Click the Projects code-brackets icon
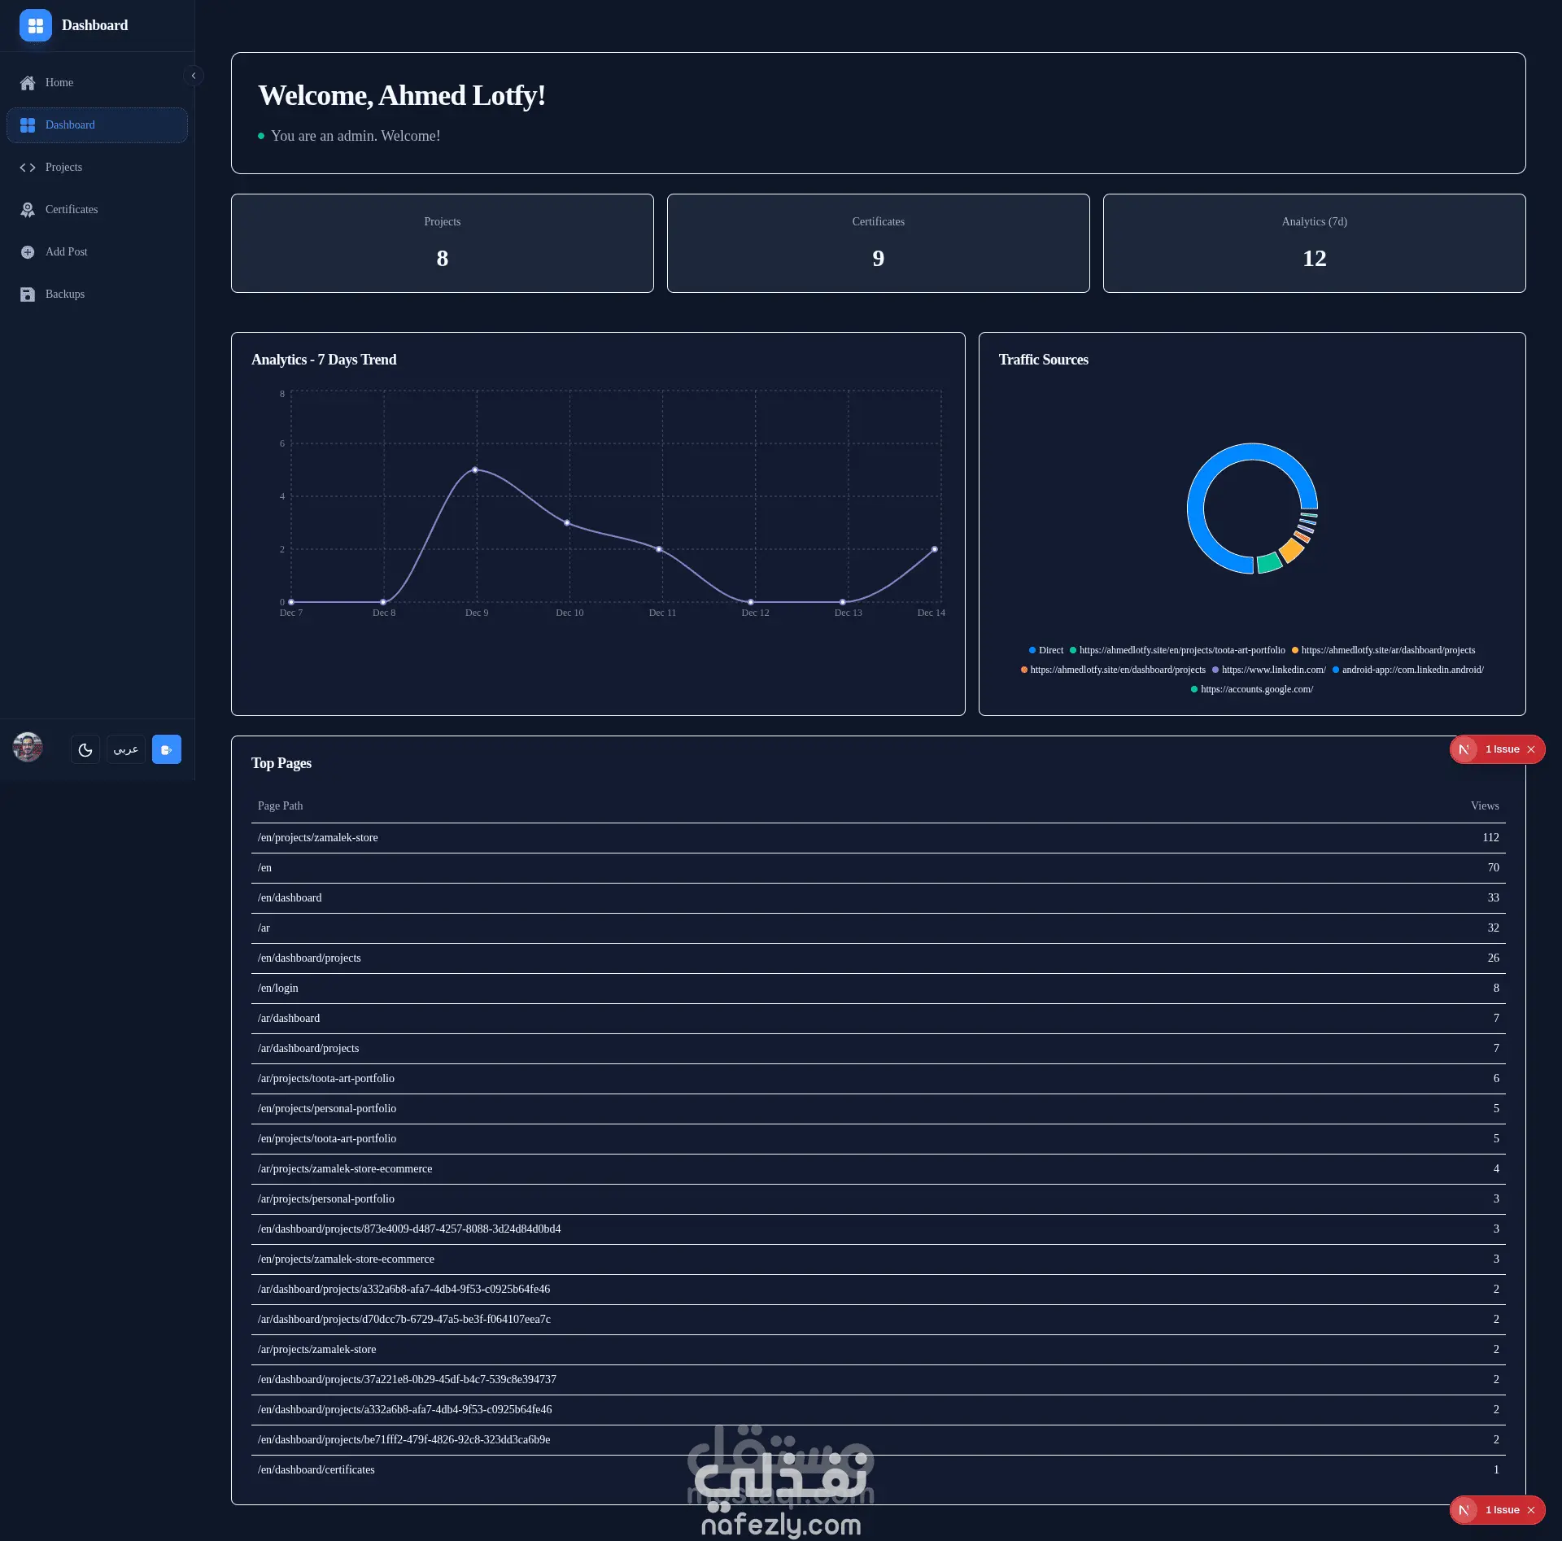This screenshot has width=1562, height=1541. 28,168
